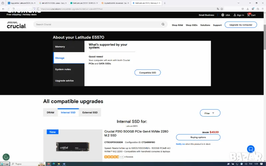Click the Buying options button
Screen dimensions: 266x166
(198, 137)
